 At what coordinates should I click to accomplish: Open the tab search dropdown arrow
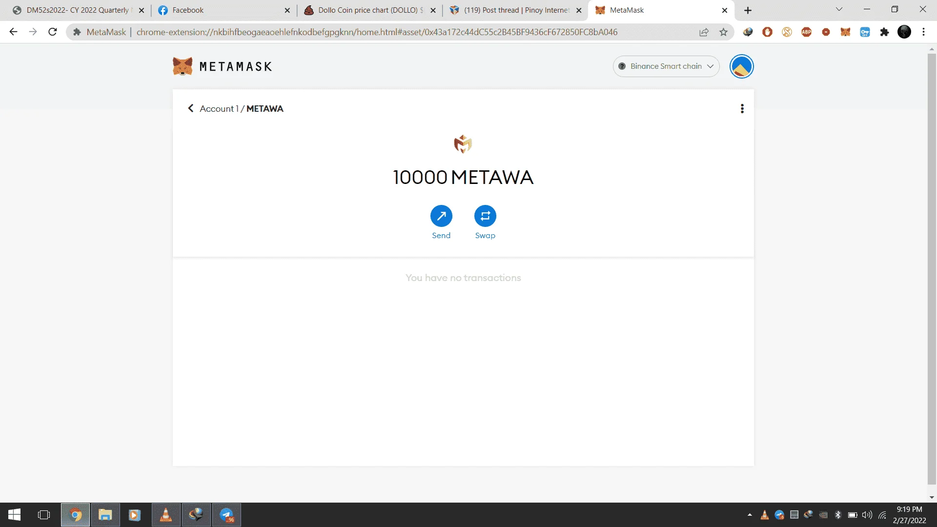[839, 9]
